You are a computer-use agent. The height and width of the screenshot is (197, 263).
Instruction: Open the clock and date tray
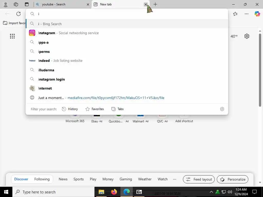(241, 192)
